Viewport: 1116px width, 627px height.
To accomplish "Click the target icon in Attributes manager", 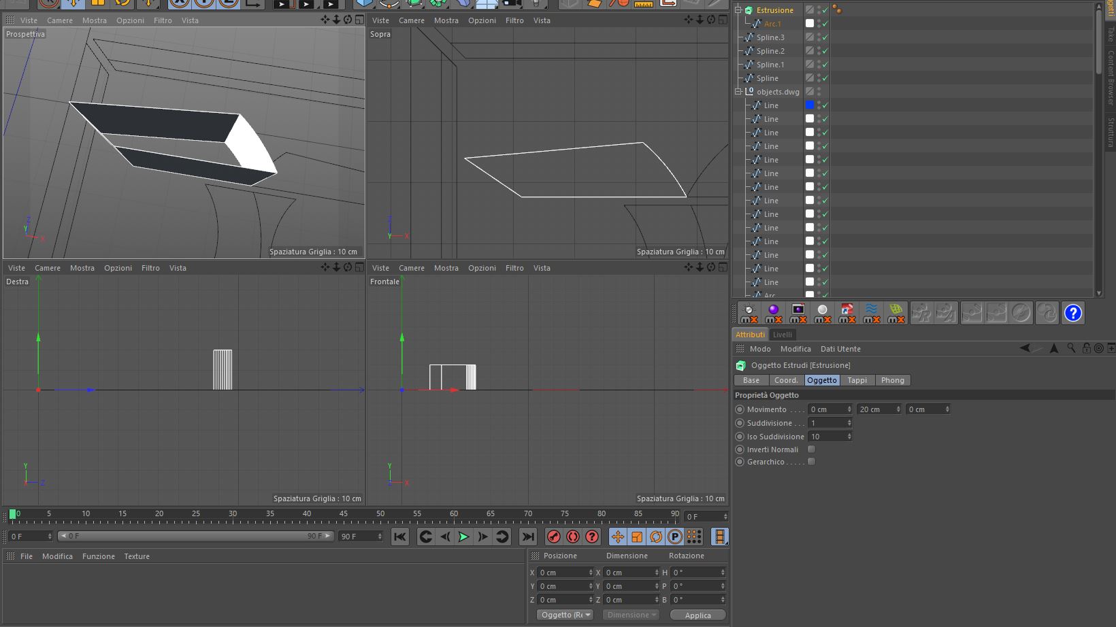I will click(x=1098, y=348).
